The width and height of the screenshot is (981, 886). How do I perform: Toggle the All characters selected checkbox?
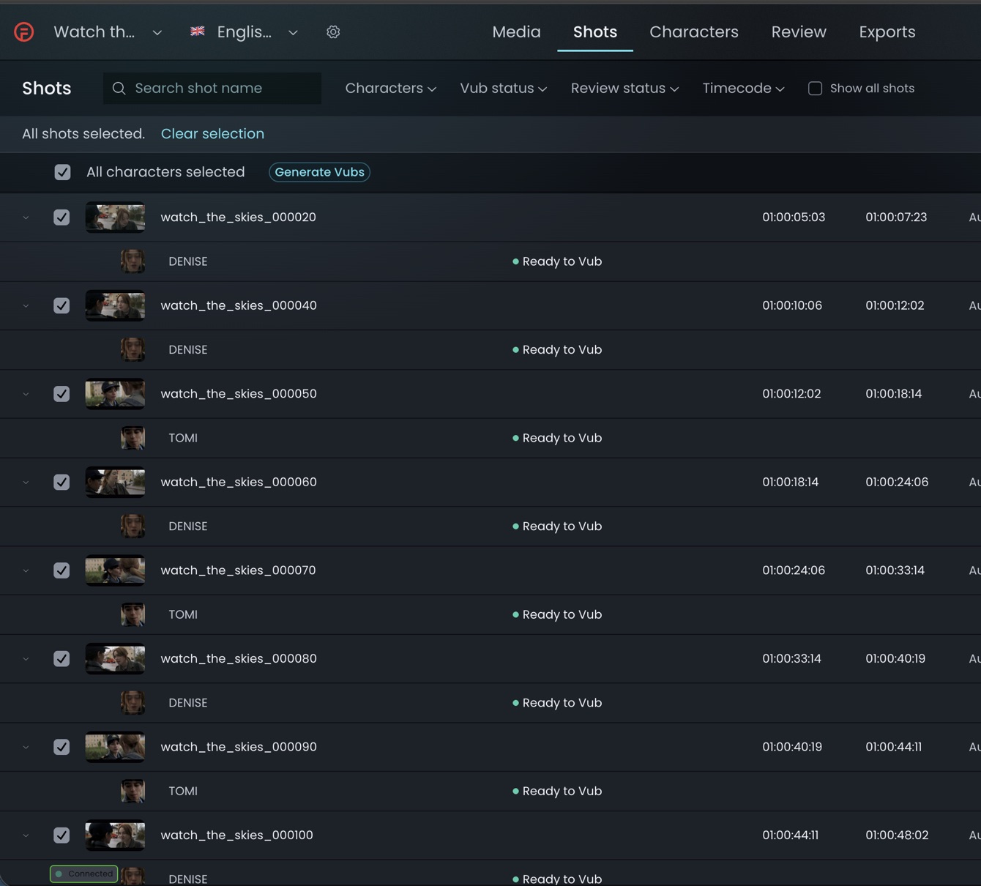(x=62, y=172)
